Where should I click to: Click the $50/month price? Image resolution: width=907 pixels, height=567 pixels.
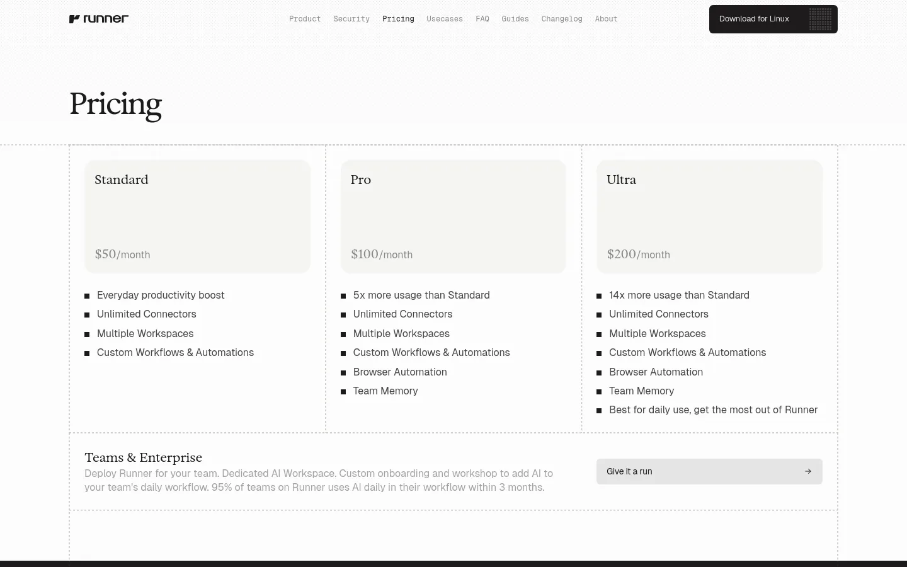point(122,255)
